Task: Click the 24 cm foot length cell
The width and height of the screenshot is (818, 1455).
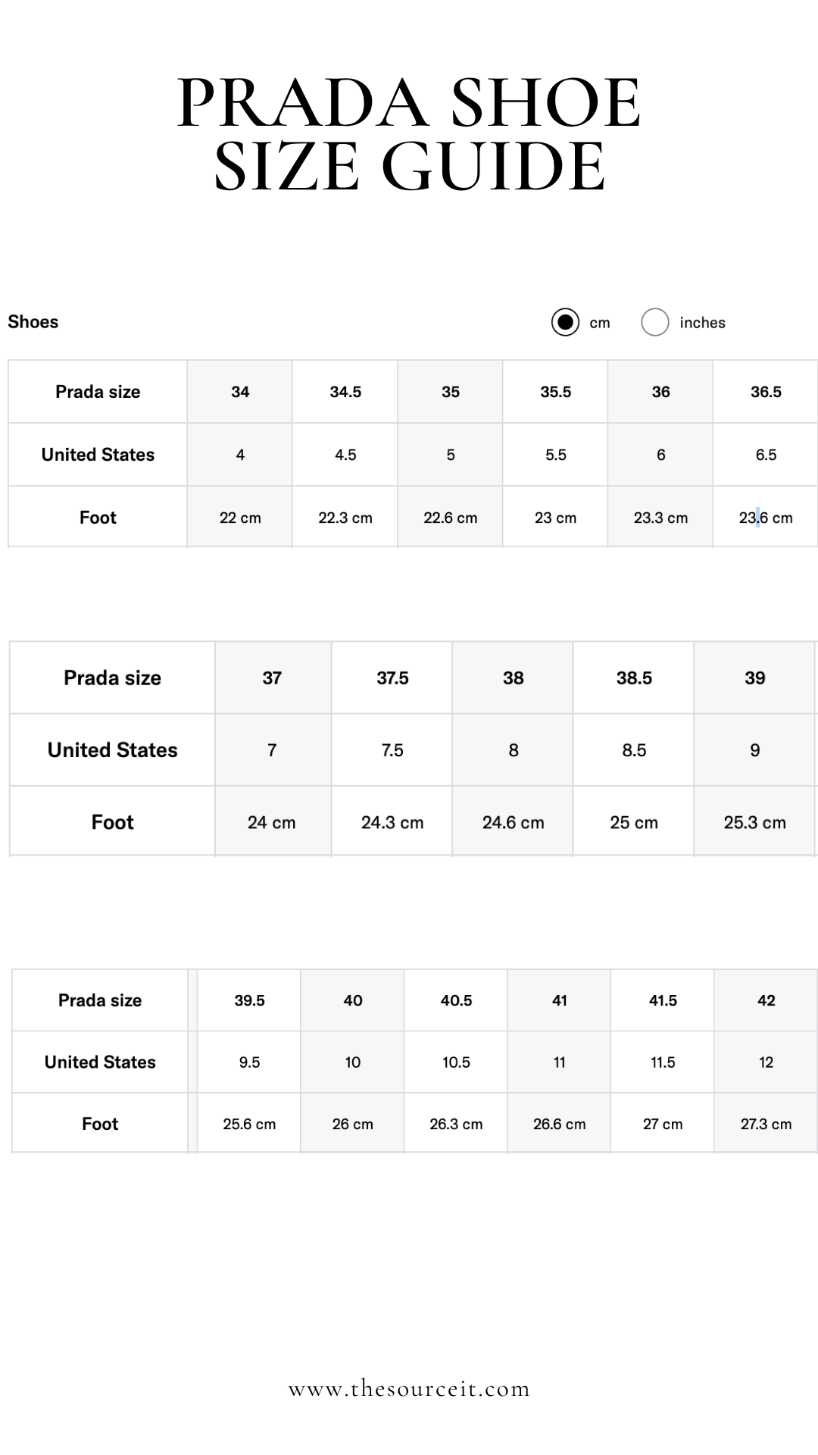Action: [272, 822]
